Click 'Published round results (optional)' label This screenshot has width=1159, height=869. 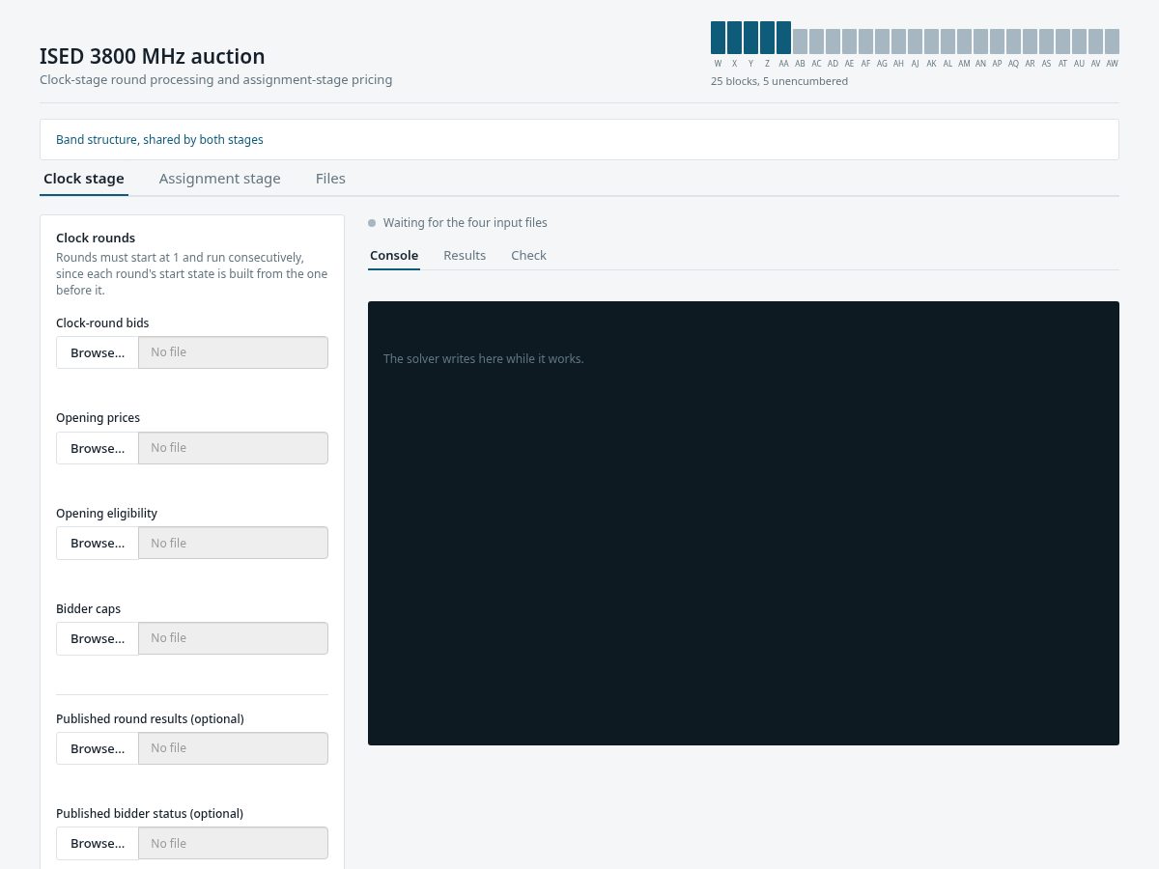[x=150, y=719]
